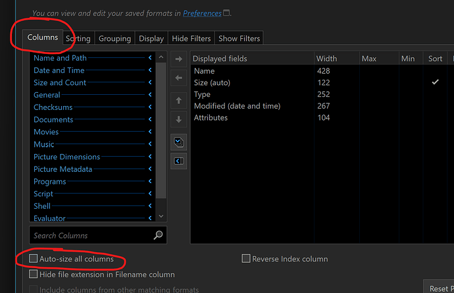Viewport: 454px width, 293px height.
Task: Click the check-all copy icon button
Action: coord(179,142)
